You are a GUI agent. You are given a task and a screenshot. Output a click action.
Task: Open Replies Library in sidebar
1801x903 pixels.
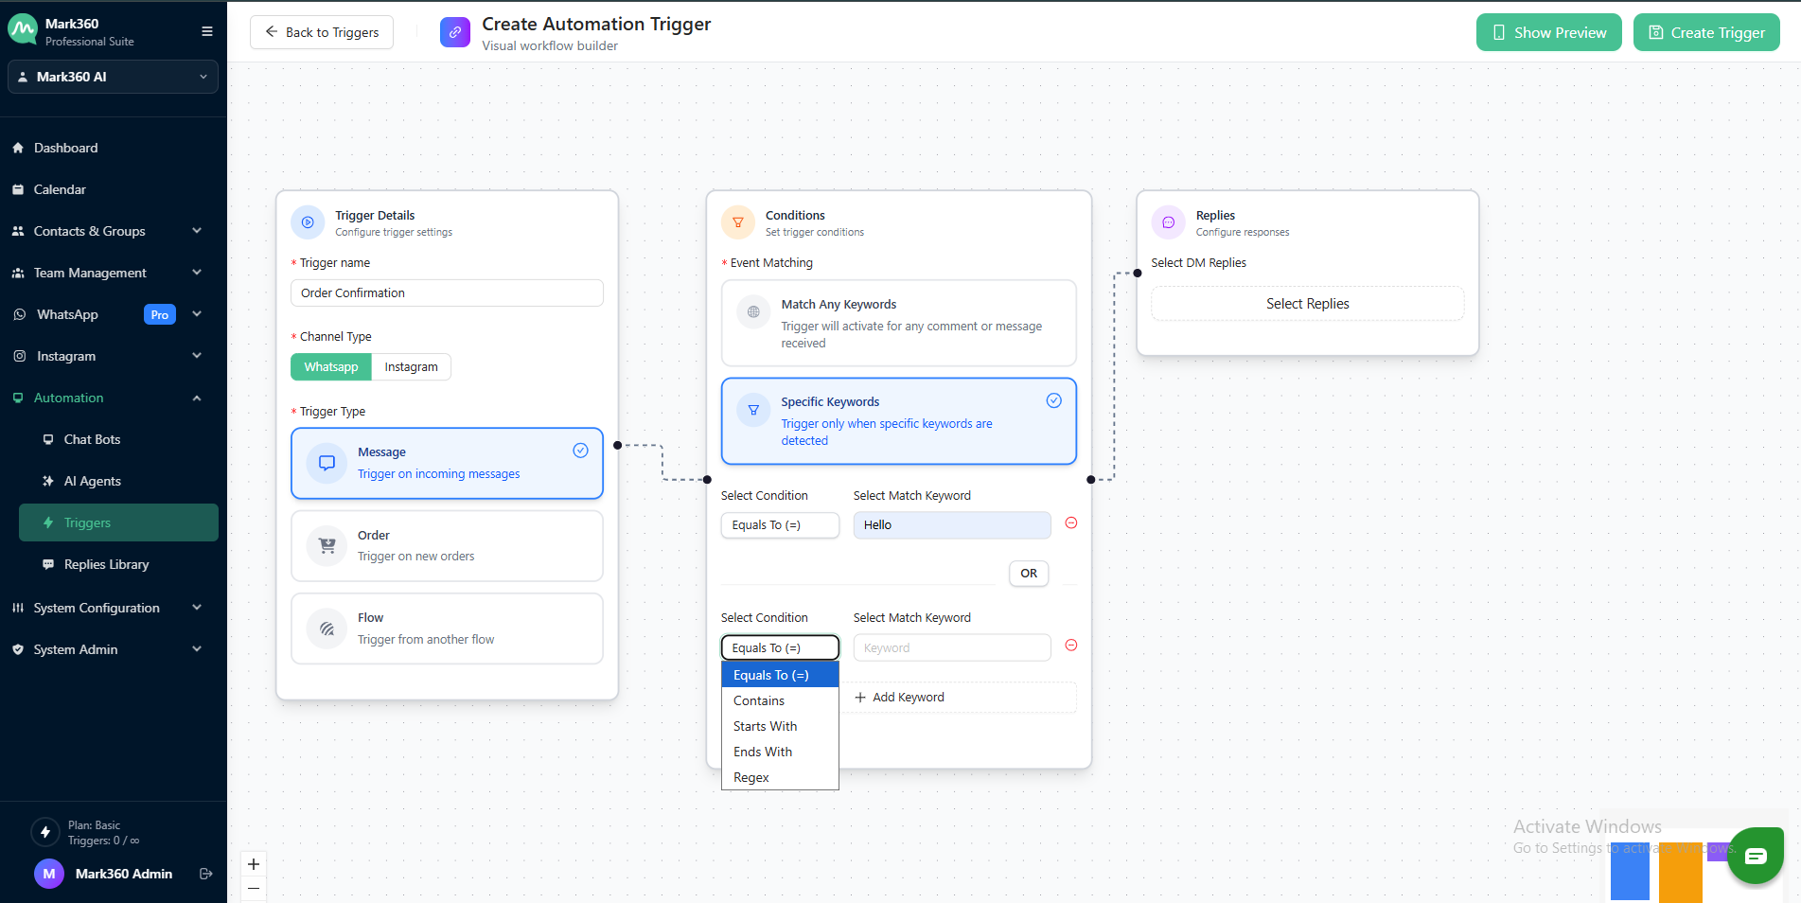pyautogui.click(x=106, y=564)
